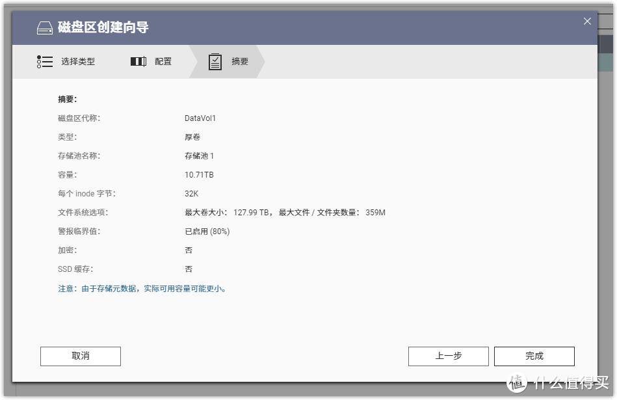The image size is (617, 400).
Task: Click the 32K inode bytes value
Action: click(x=192, y=193)
